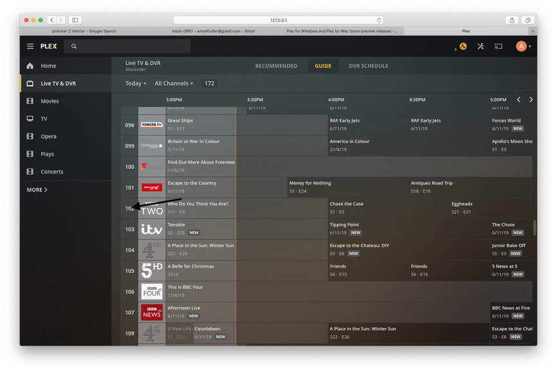
Task: Switch to the Gmail Inbox browser tab
Action: click(213, 31)
